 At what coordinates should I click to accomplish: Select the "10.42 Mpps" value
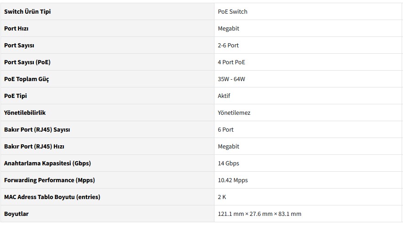tap(233, 180)
